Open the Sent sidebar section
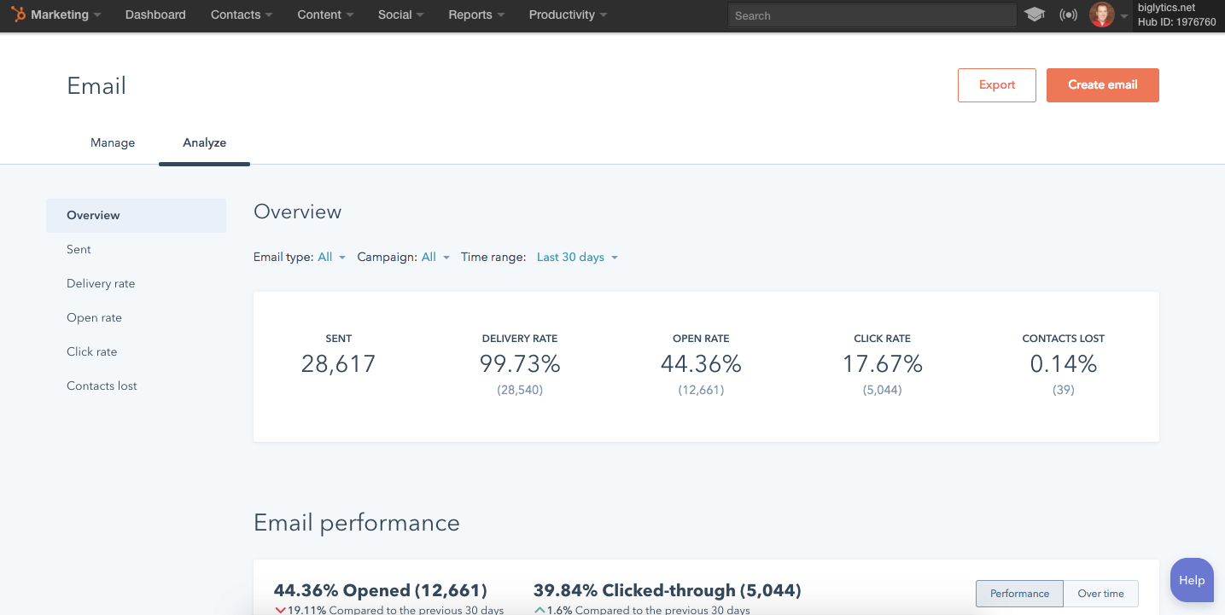This screenshot has width=1225, height=615. point(79,249)
